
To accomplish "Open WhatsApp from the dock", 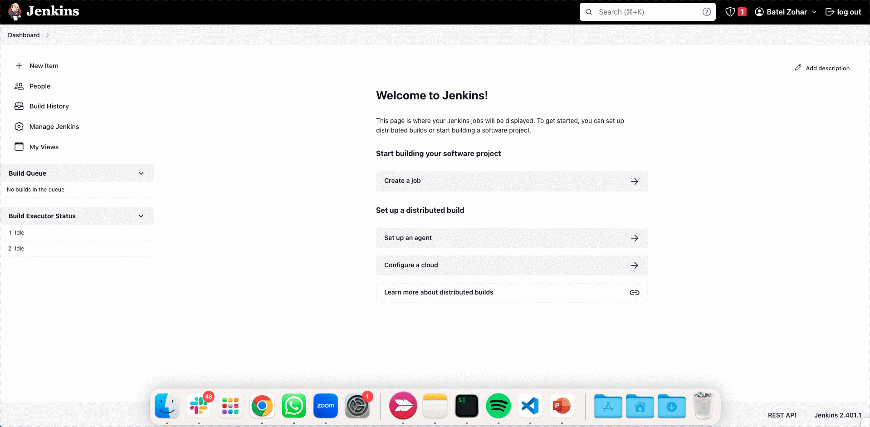I will (x=294, y=406).
